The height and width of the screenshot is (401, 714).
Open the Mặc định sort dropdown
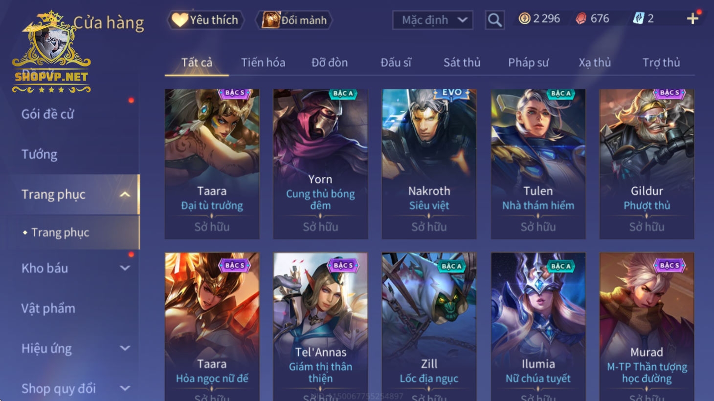433,20
